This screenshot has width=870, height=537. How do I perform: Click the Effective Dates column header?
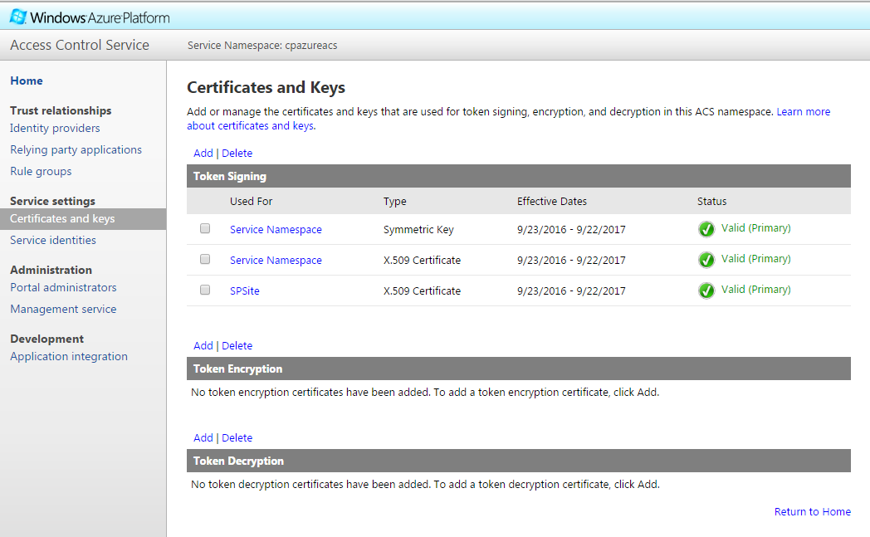click(552, 202)
